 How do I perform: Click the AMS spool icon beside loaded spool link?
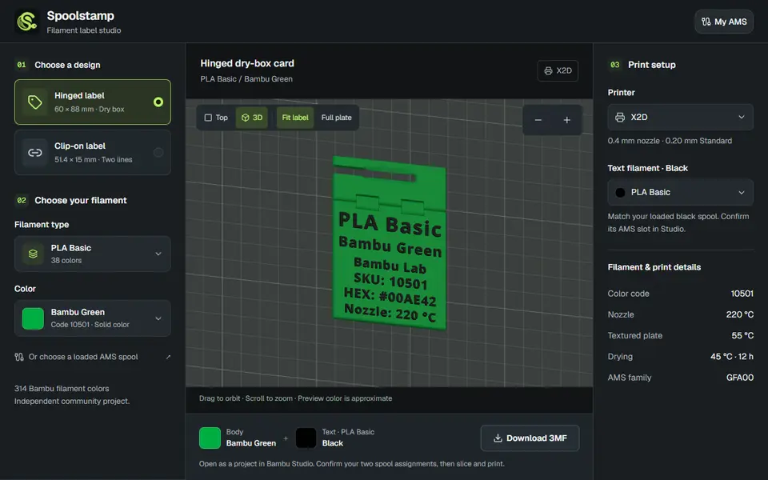(x=19, y=357)
